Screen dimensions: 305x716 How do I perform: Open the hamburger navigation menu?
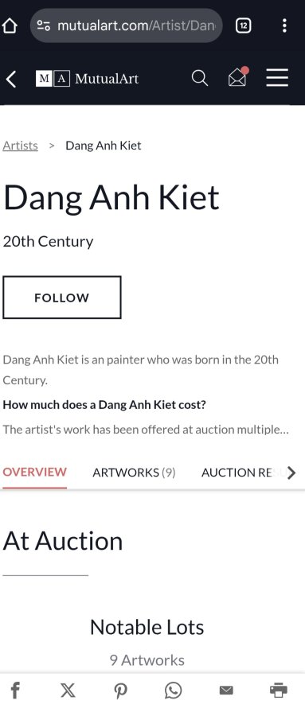click(277, 78)
